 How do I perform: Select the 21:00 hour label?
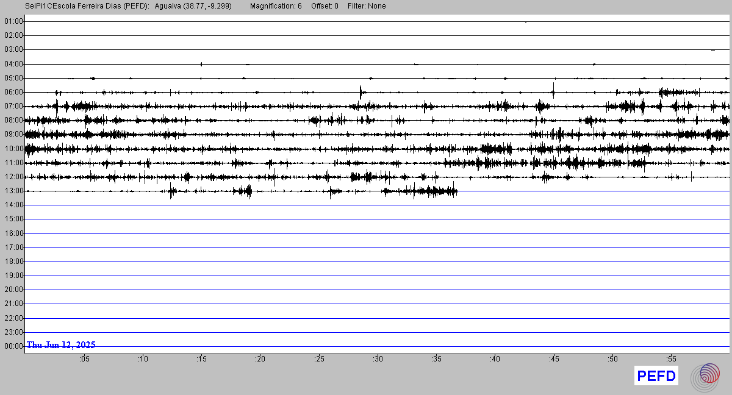[x=13, y=304]
